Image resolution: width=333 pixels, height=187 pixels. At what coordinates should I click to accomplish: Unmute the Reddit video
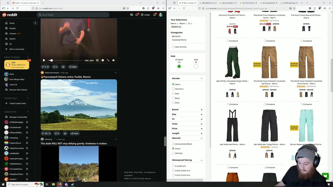(114, 60)
